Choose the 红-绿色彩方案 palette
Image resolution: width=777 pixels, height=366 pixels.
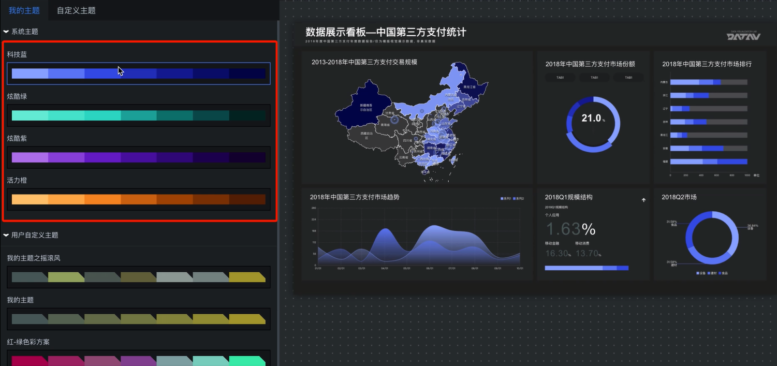(139, 358)
